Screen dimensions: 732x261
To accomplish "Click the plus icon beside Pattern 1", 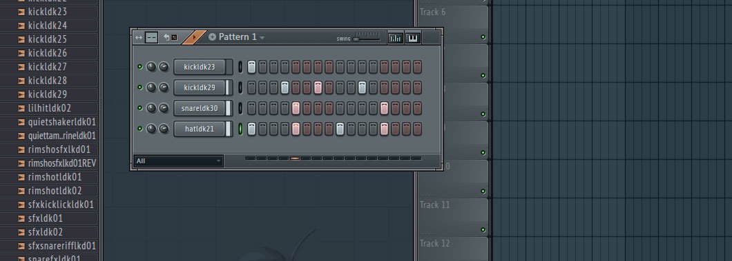I will (212, 36).
